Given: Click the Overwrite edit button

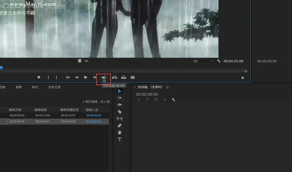Looking at the screenshot, I should coord(123,77).
